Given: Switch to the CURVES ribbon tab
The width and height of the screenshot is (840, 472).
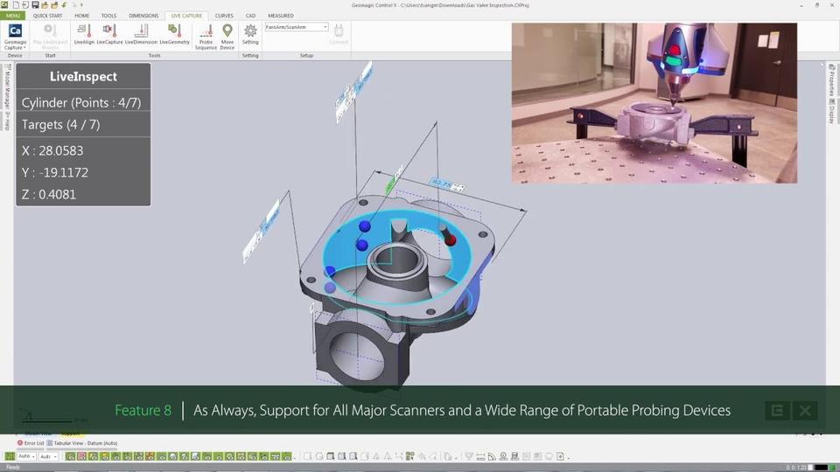Looking at the screenshot, I should 224,16.
